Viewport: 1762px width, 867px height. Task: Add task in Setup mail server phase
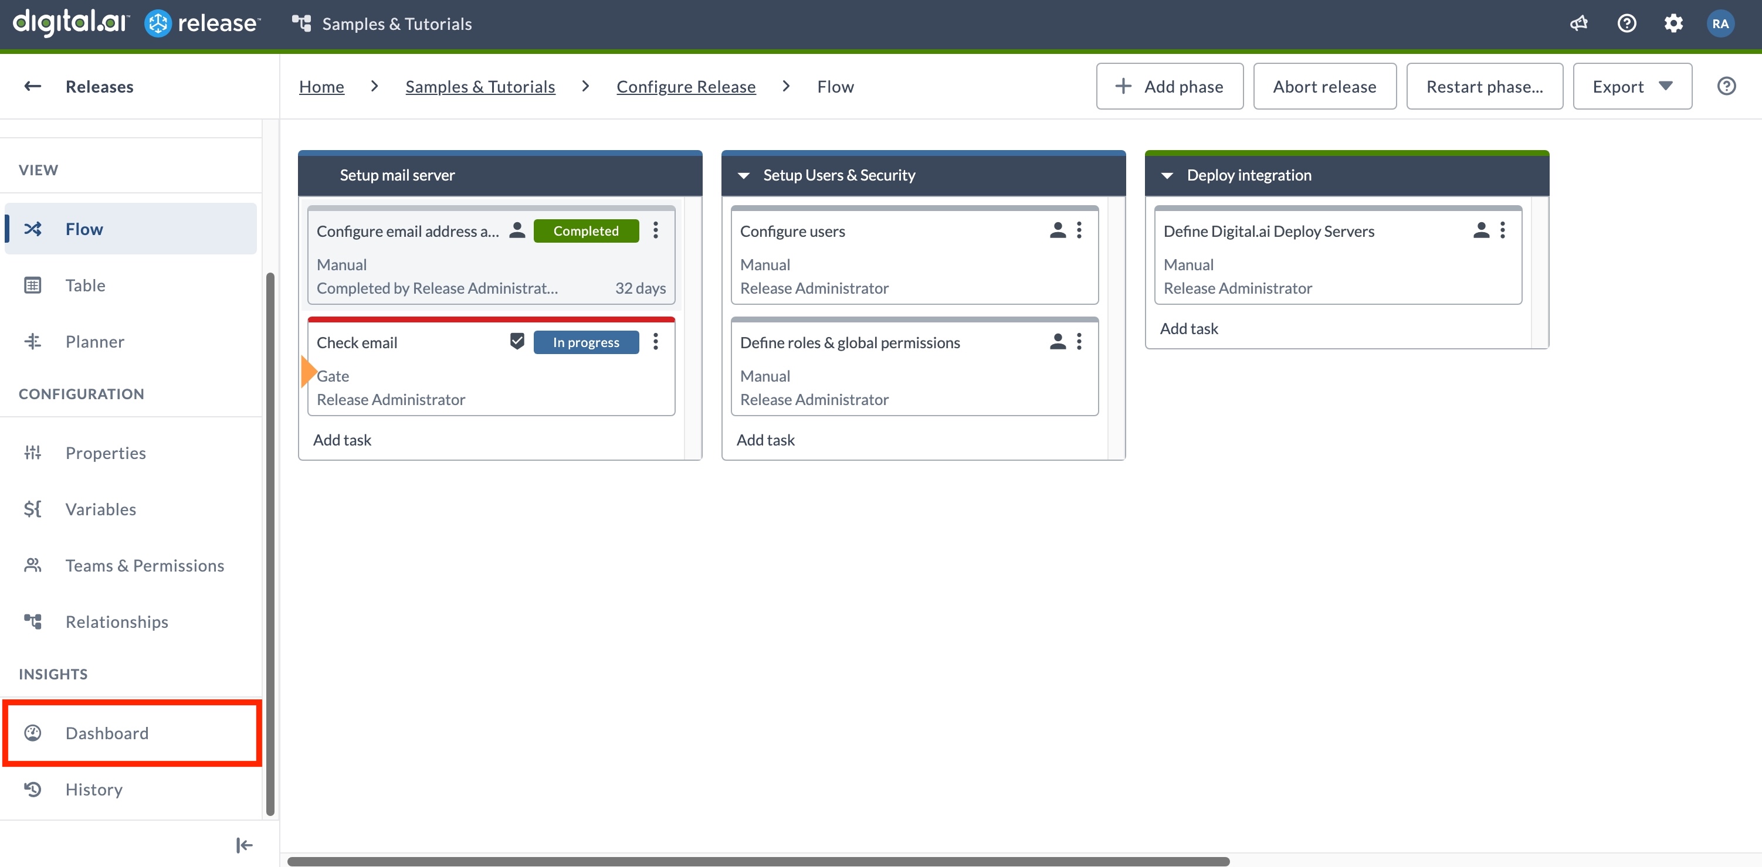click(x=342, y=440)
